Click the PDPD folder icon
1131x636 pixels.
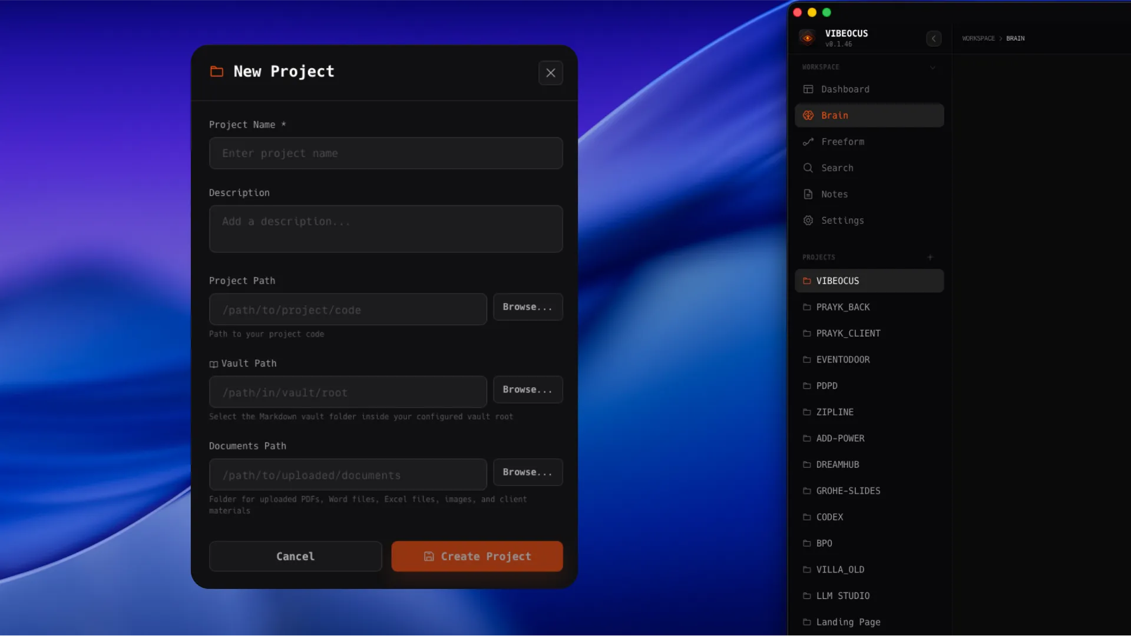point(807,386)
